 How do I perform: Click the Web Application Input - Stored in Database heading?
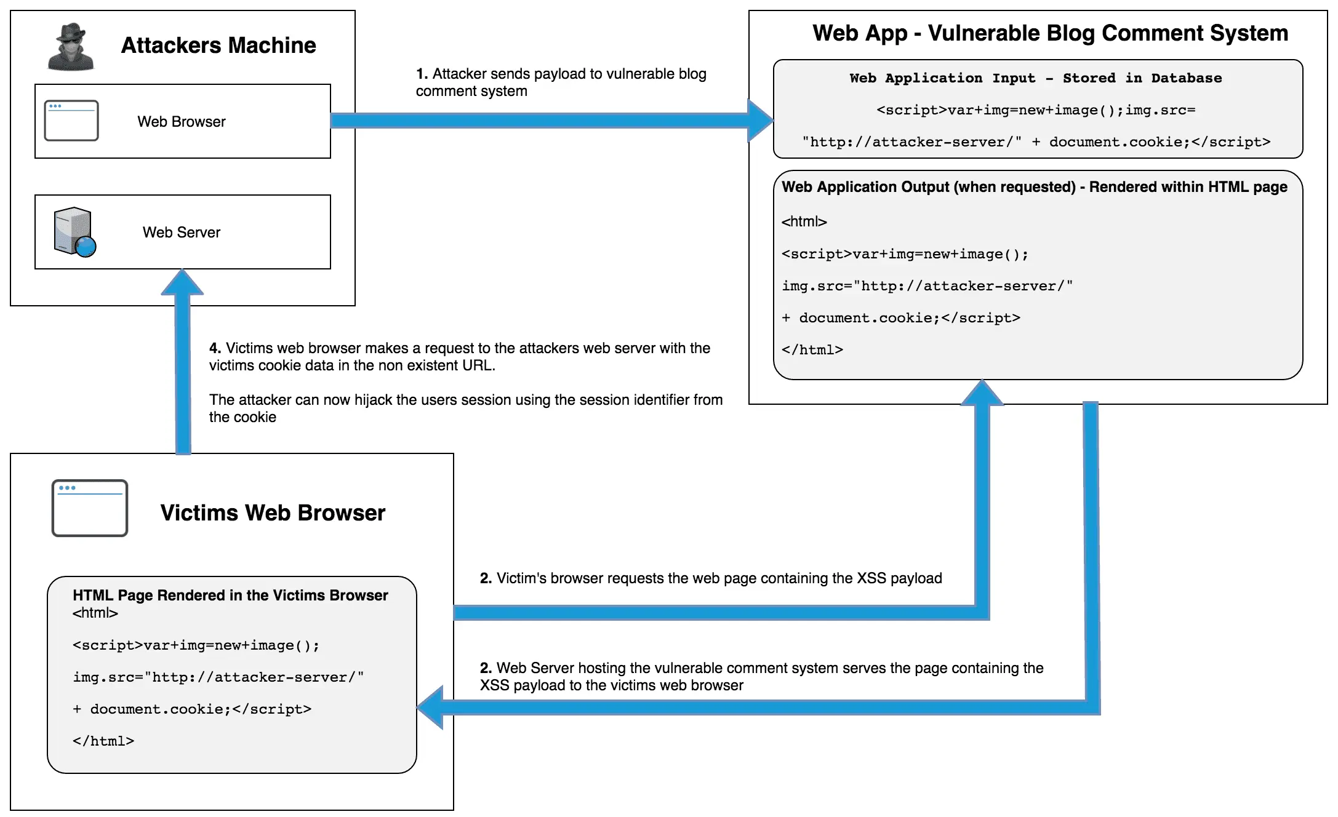(x=1035, y=78)
